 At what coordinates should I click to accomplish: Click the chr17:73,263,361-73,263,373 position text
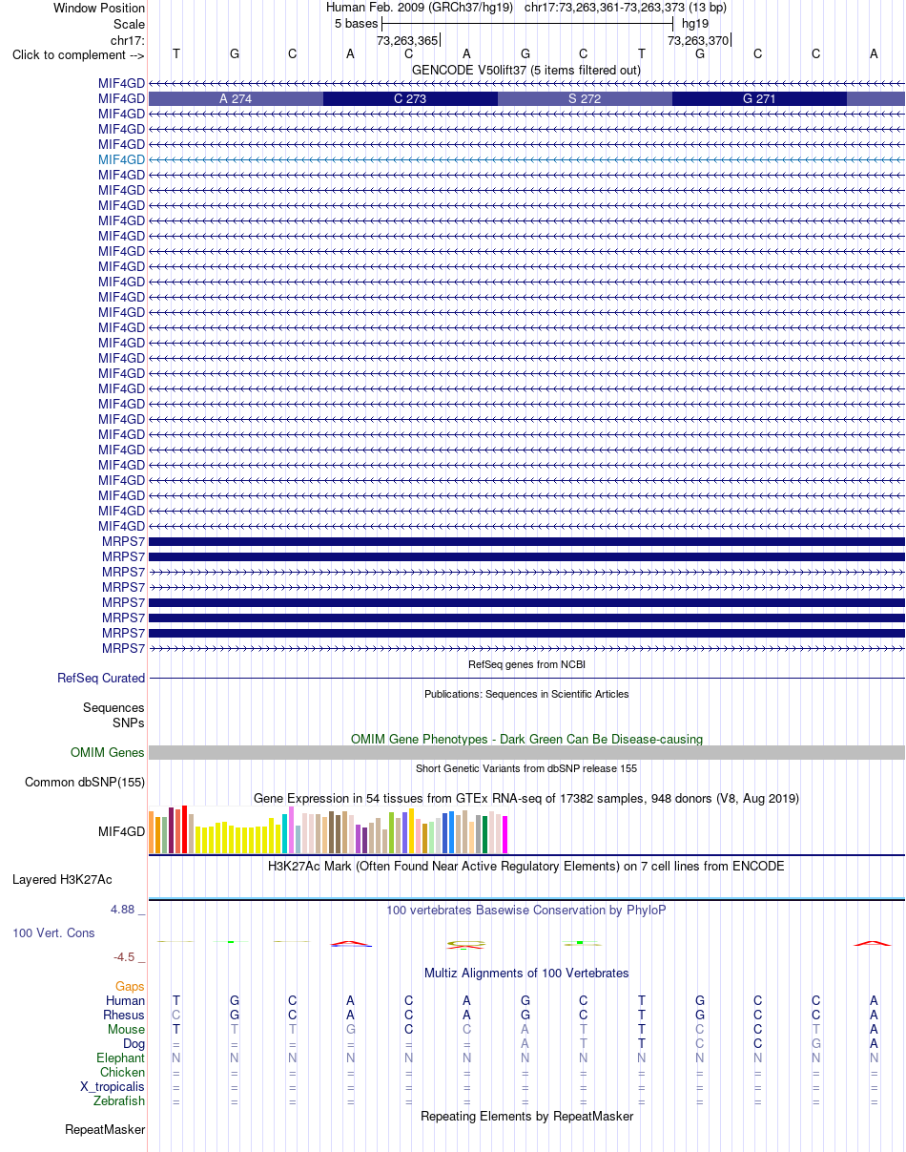coord(625,8)
